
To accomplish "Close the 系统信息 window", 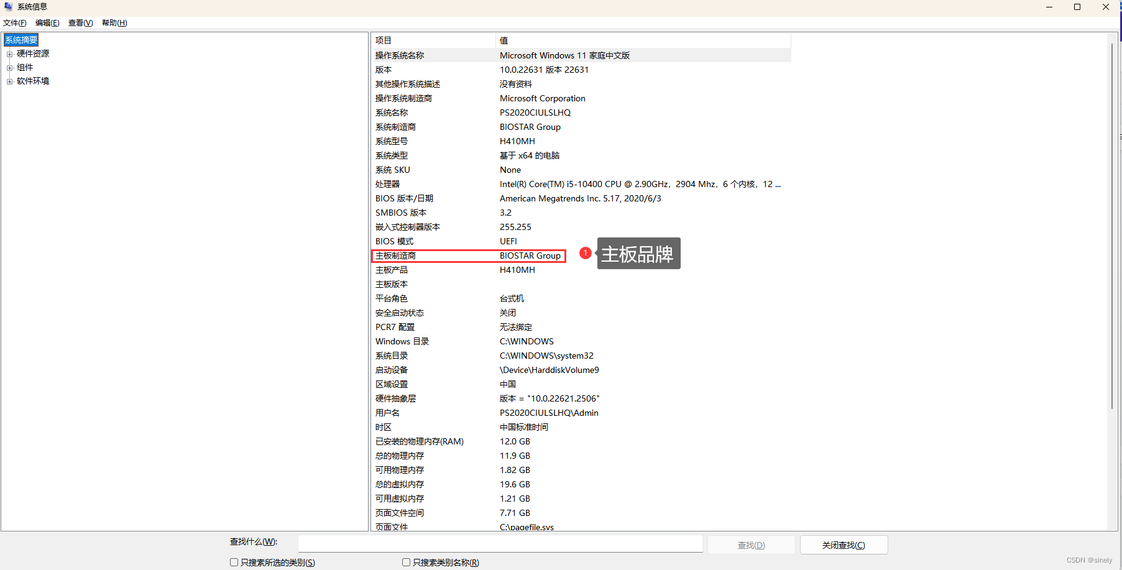I will [1106, 7].
